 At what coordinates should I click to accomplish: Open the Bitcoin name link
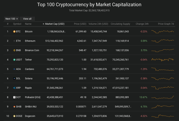click(x=29, y=32)
